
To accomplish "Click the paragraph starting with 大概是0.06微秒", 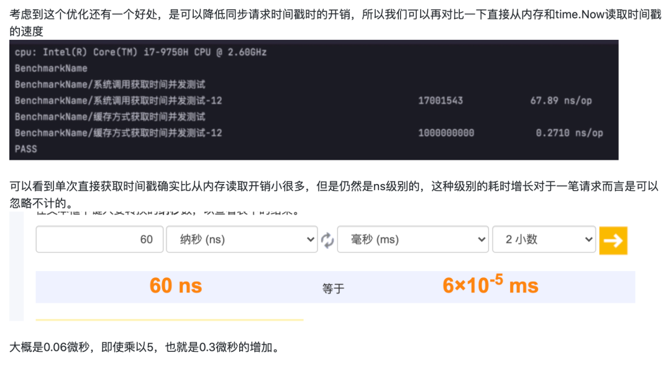I will [x=145, y=347].
